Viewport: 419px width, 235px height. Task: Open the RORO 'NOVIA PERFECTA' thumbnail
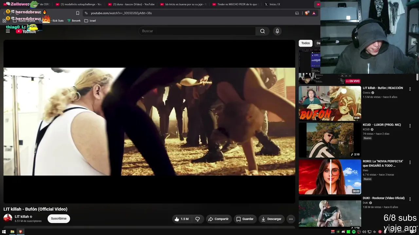330,177
